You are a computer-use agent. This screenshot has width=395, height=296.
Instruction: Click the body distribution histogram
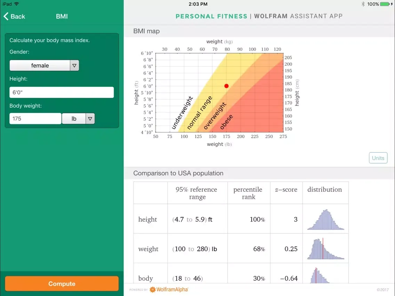pos(320,276)
